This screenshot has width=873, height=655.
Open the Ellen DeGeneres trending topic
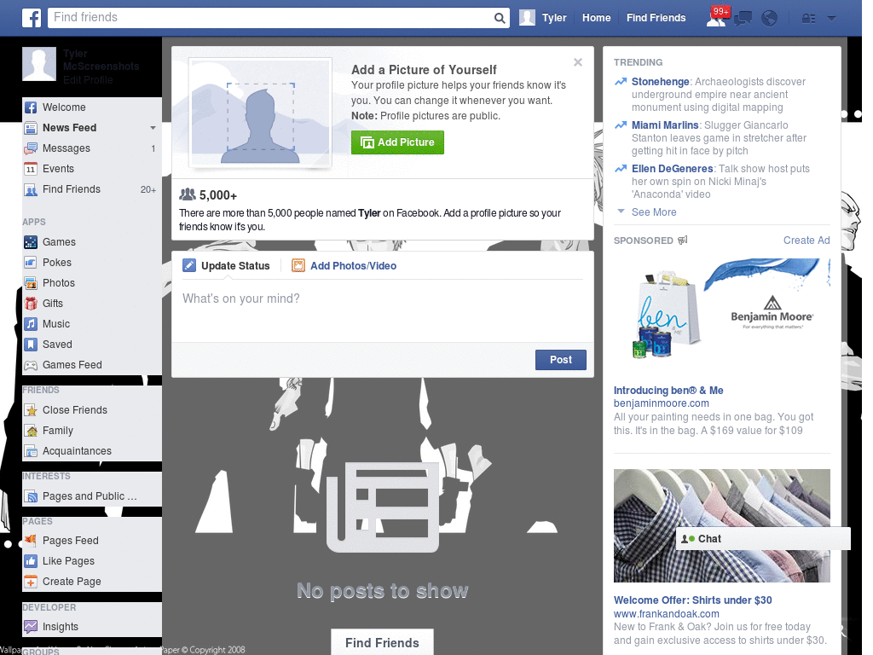672,169
